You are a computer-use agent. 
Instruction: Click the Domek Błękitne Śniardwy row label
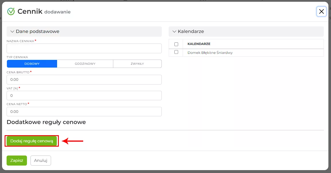click(x=210, y=53)
